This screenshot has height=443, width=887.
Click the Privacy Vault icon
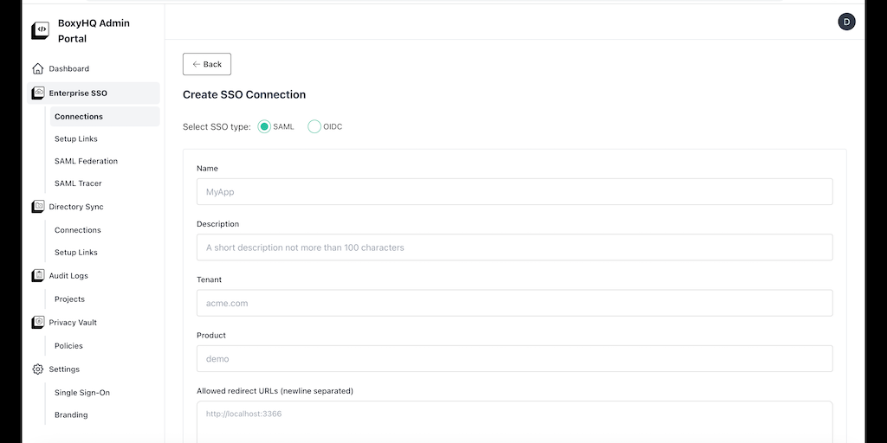[38, 322]
